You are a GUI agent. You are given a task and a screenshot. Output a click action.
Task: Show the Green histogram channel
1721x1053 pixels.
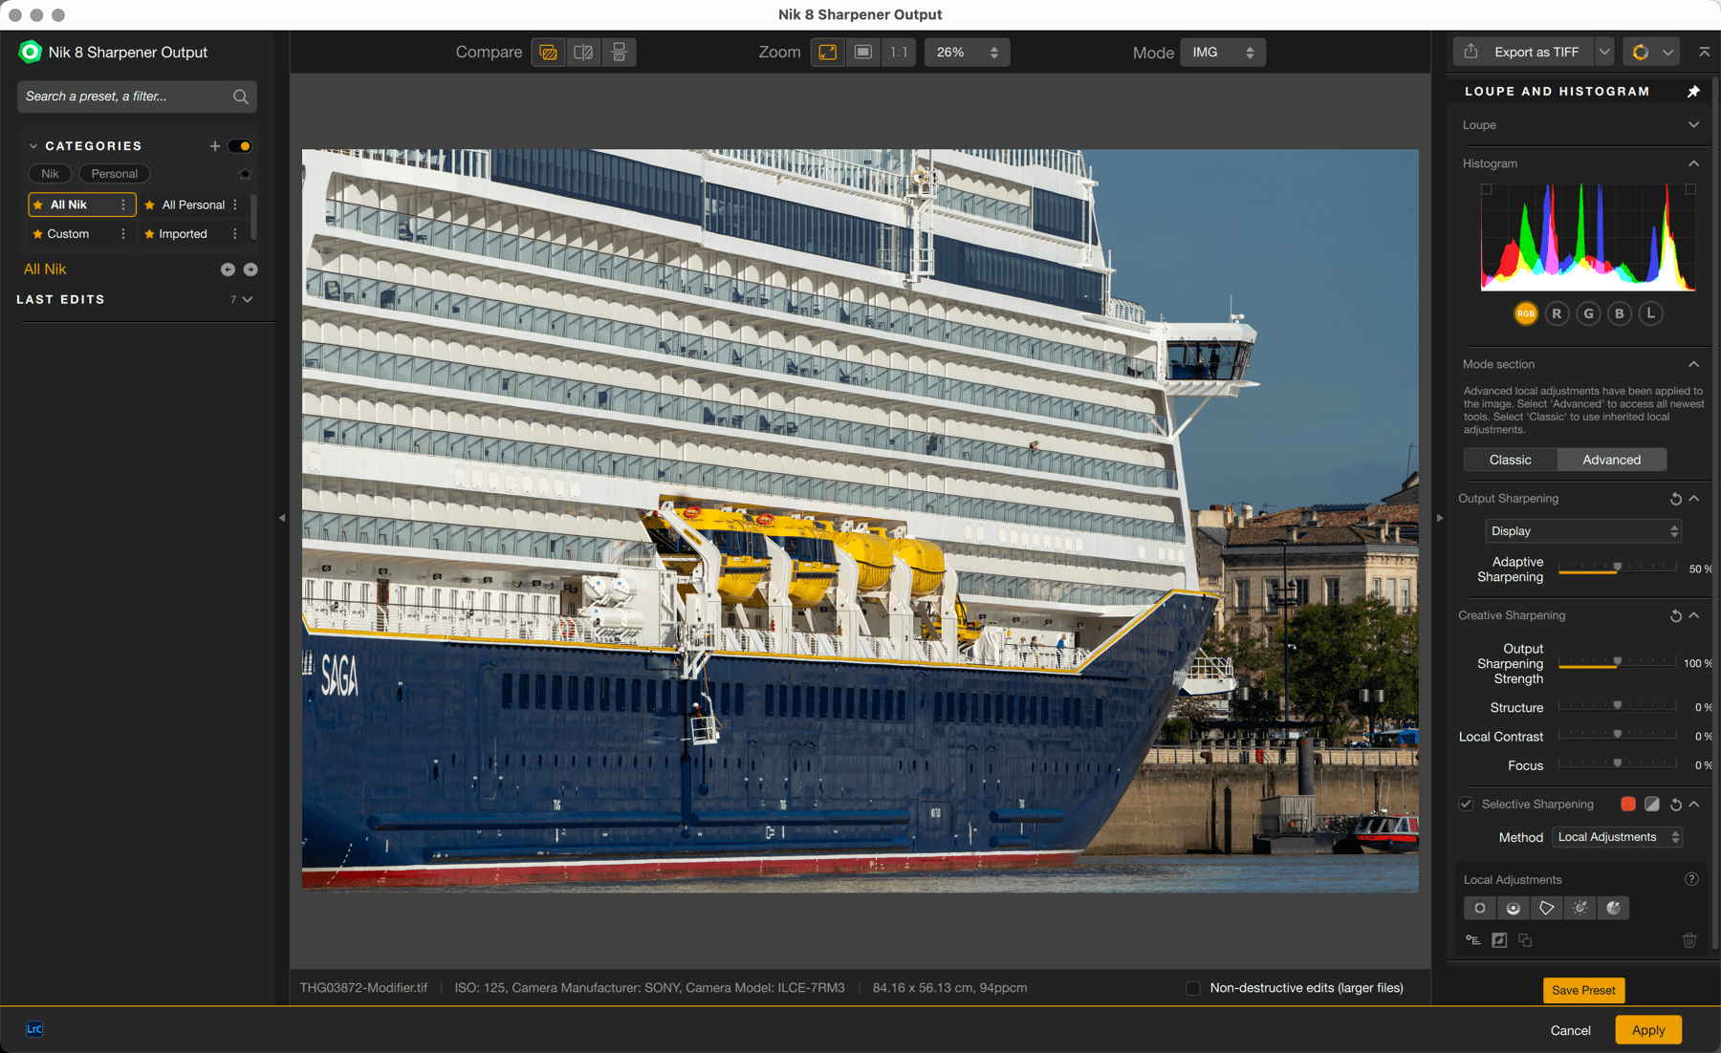[1588, 313]
